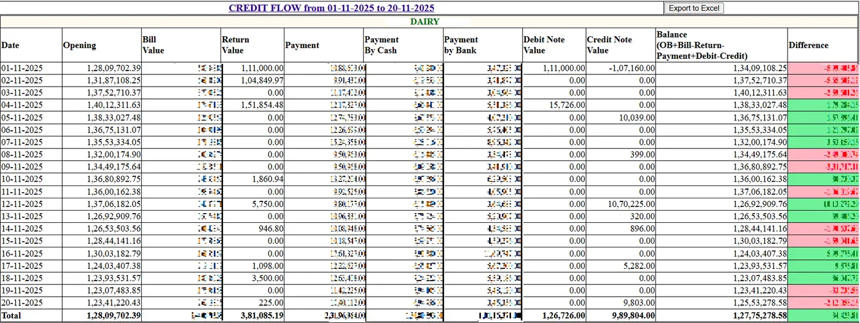
Task: Click the Export to Excel button
Action: (x=694, y=8)
